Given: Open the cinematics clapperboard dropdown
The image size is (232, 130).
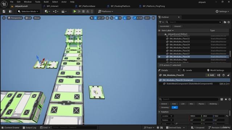Looking at the screenshot, I should pyautogui.click(x=64, y=11).
